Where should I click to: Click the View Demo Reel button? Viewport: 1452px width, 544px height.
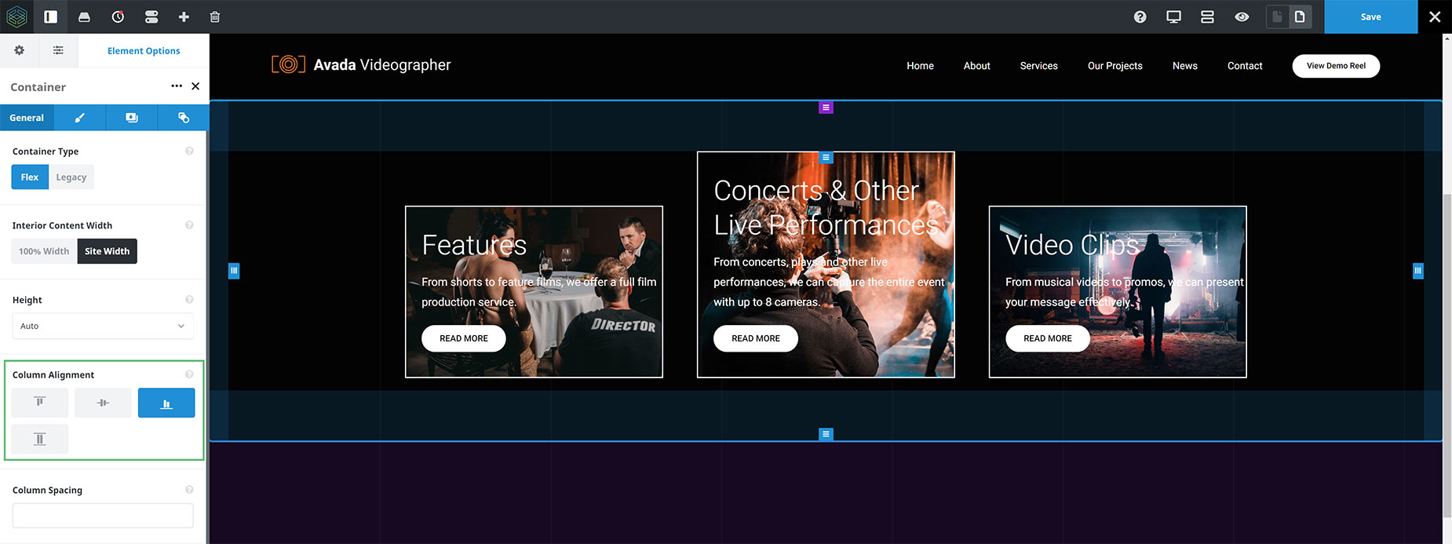1336,66
